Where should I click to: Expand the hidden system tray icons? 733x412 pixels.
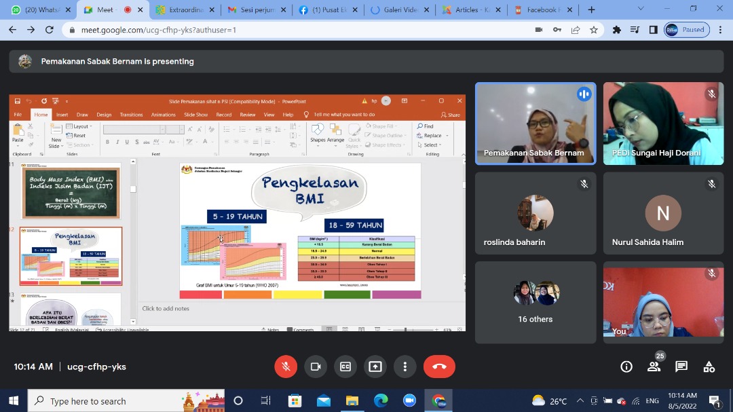pyautogui.click(x=580, y=400)
